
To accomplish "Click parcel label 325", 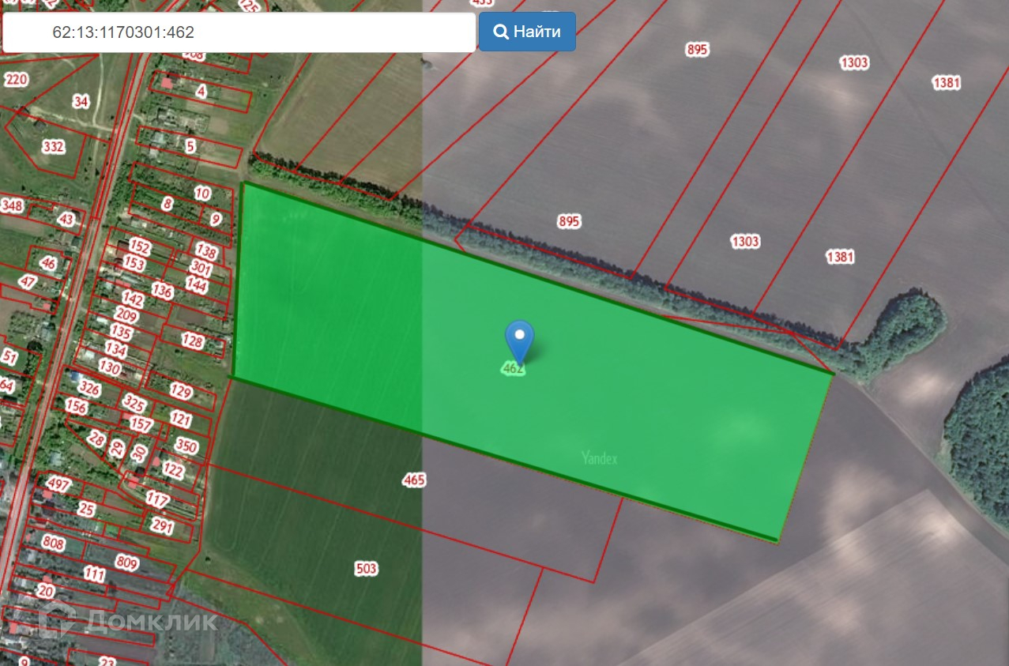I will (x=134, y=404).
